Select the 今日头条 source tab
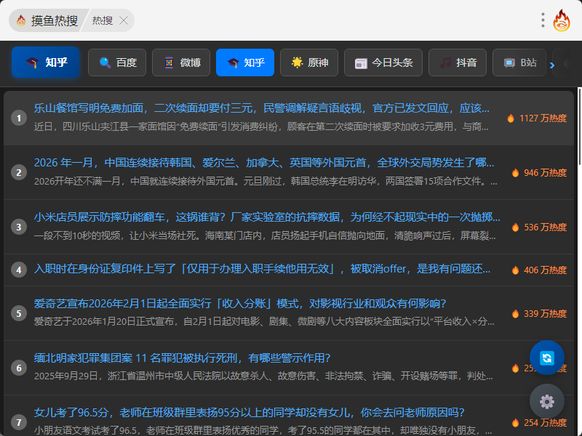Screen dimensions: 582x436 (383, 62)
